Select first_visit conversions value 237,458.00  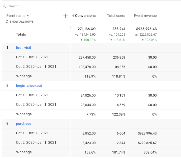point(87,57)
